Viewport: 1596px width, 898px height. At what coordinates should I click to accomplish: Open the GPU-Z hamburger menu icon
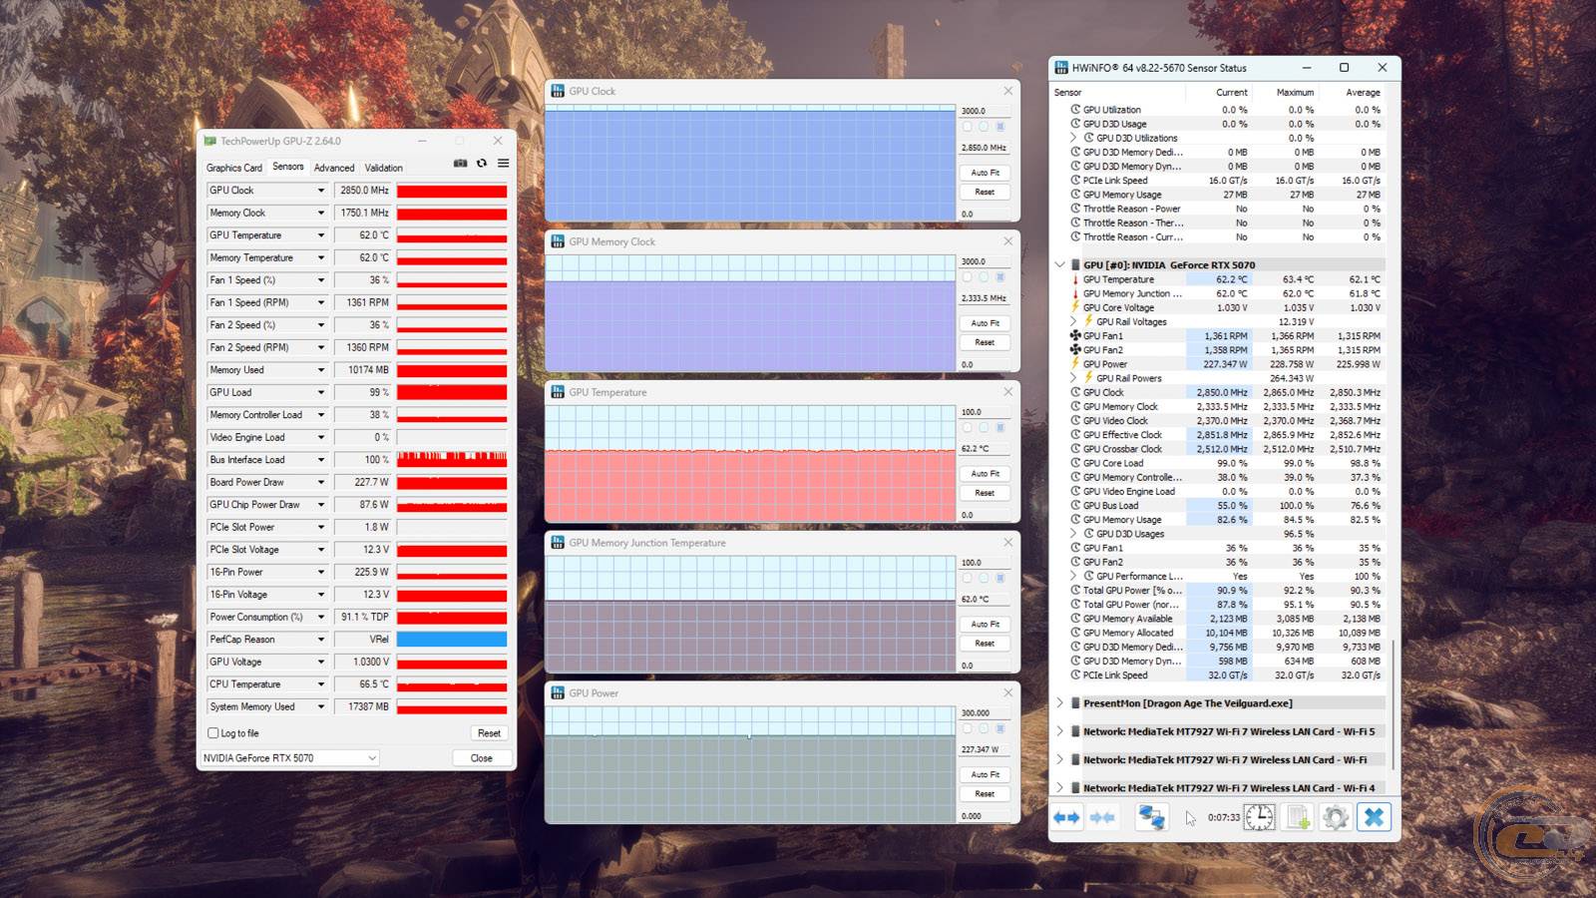[x=504, y=164]
